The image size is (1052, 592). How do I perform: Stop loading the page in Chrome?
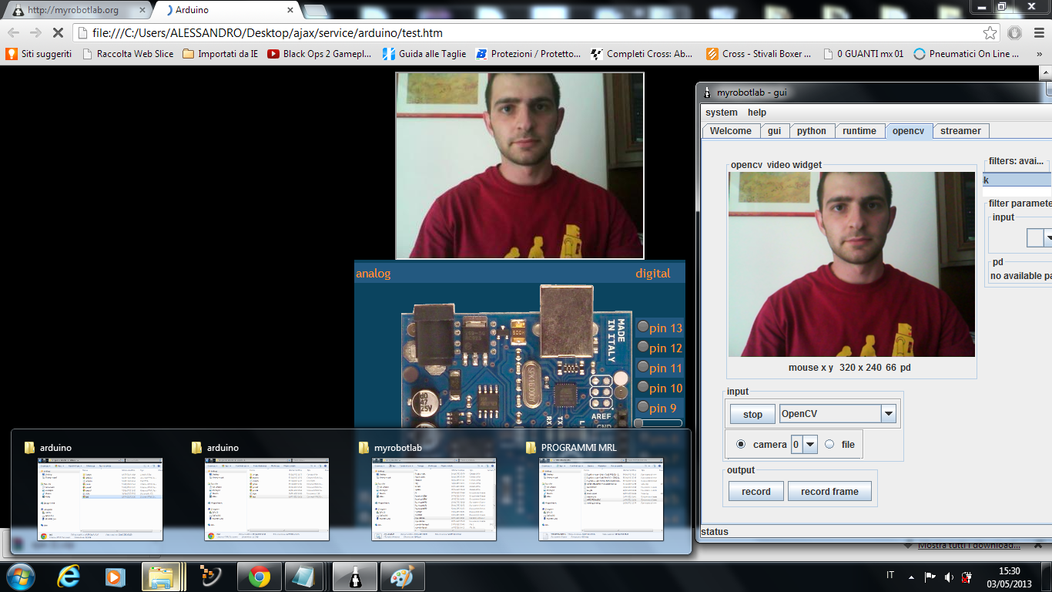(x=58, y=33)
